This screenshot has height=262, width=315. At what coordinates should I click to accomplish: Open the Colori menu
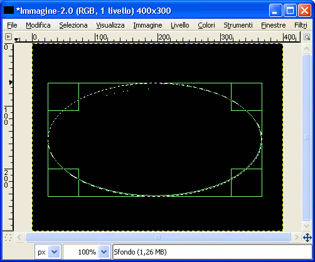coord(206,25)
